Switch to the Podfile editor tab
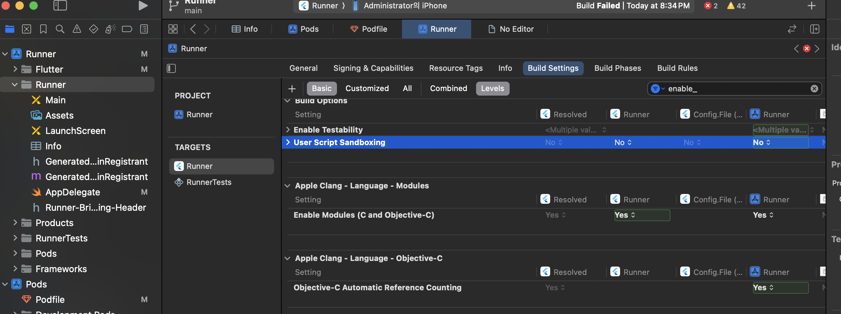 point(368,29)
